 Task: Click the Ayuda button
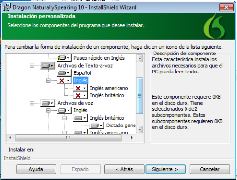pyautogui.click(x=36, y=169)
